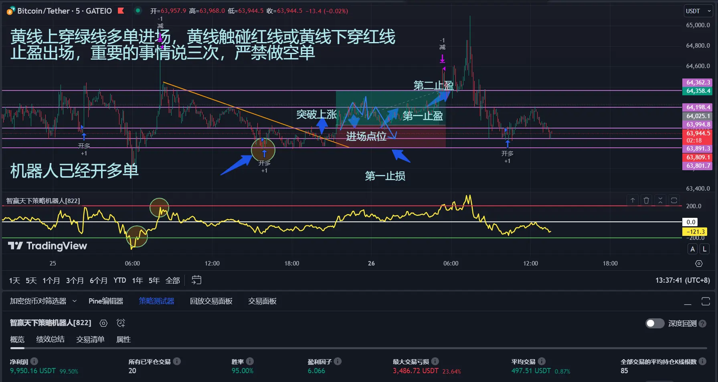
Task: Maximize the bottom strategy panel
Action: (x=706, y=302)
